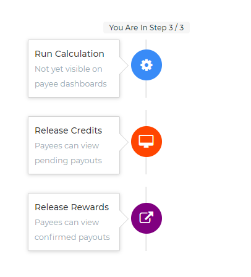This screenshot has width=251, height=277.
Task: Click 'Payees can view pending payouts' description
Action: [69, 153]
